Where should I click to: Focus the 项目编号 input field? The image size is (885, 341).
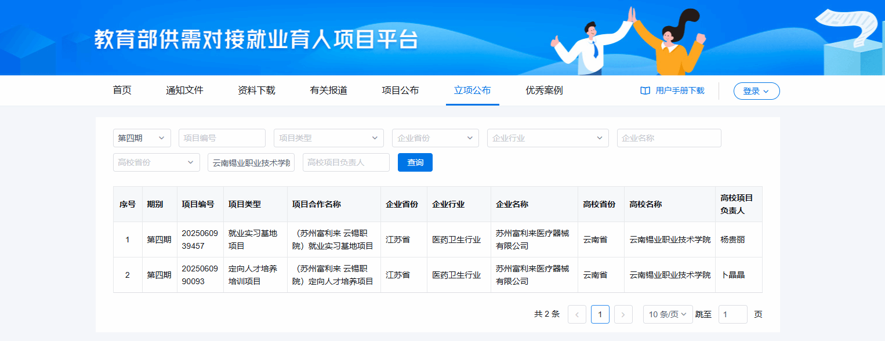[x=222, y=138]
